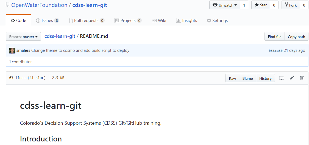Screen dimensions: 309x145
Task: Click the repository book icon
Action: point(8,4)
